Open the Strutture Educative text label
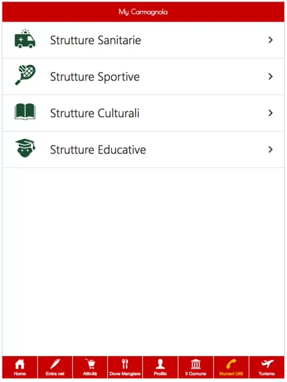Viewport: 287px width, 382px height. pyautogui.click(x=98, y=150)
